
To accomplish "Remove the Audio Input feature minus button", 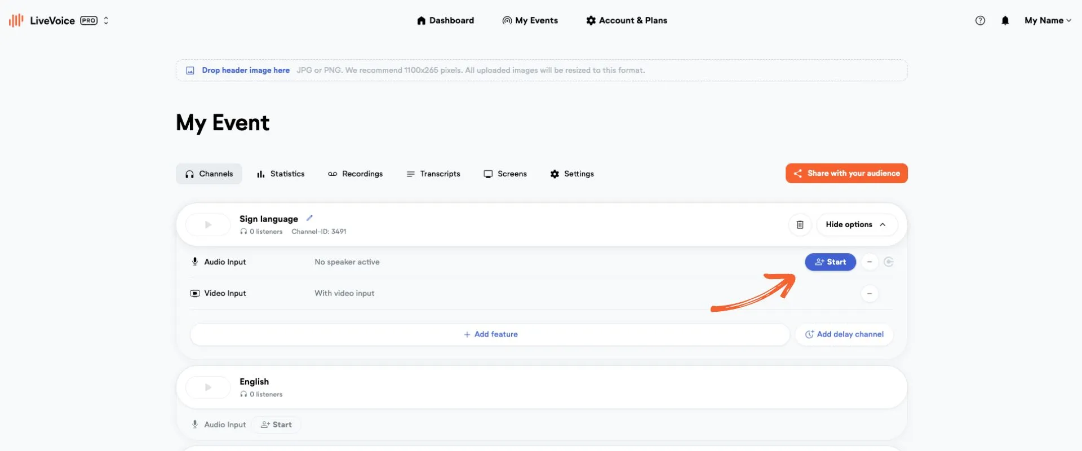I will (870, 262).
